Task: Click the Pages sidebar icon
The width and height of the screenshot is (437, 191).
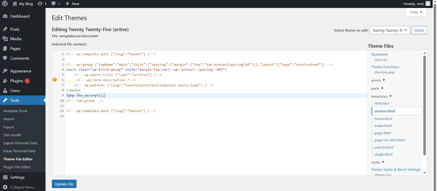Action: click(5, 48)
